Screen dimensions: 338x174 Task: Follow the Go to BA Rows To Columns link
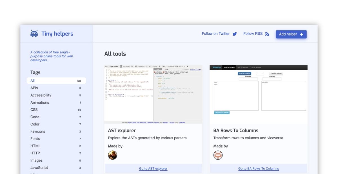pyautogui.click(x=259, y=169)
